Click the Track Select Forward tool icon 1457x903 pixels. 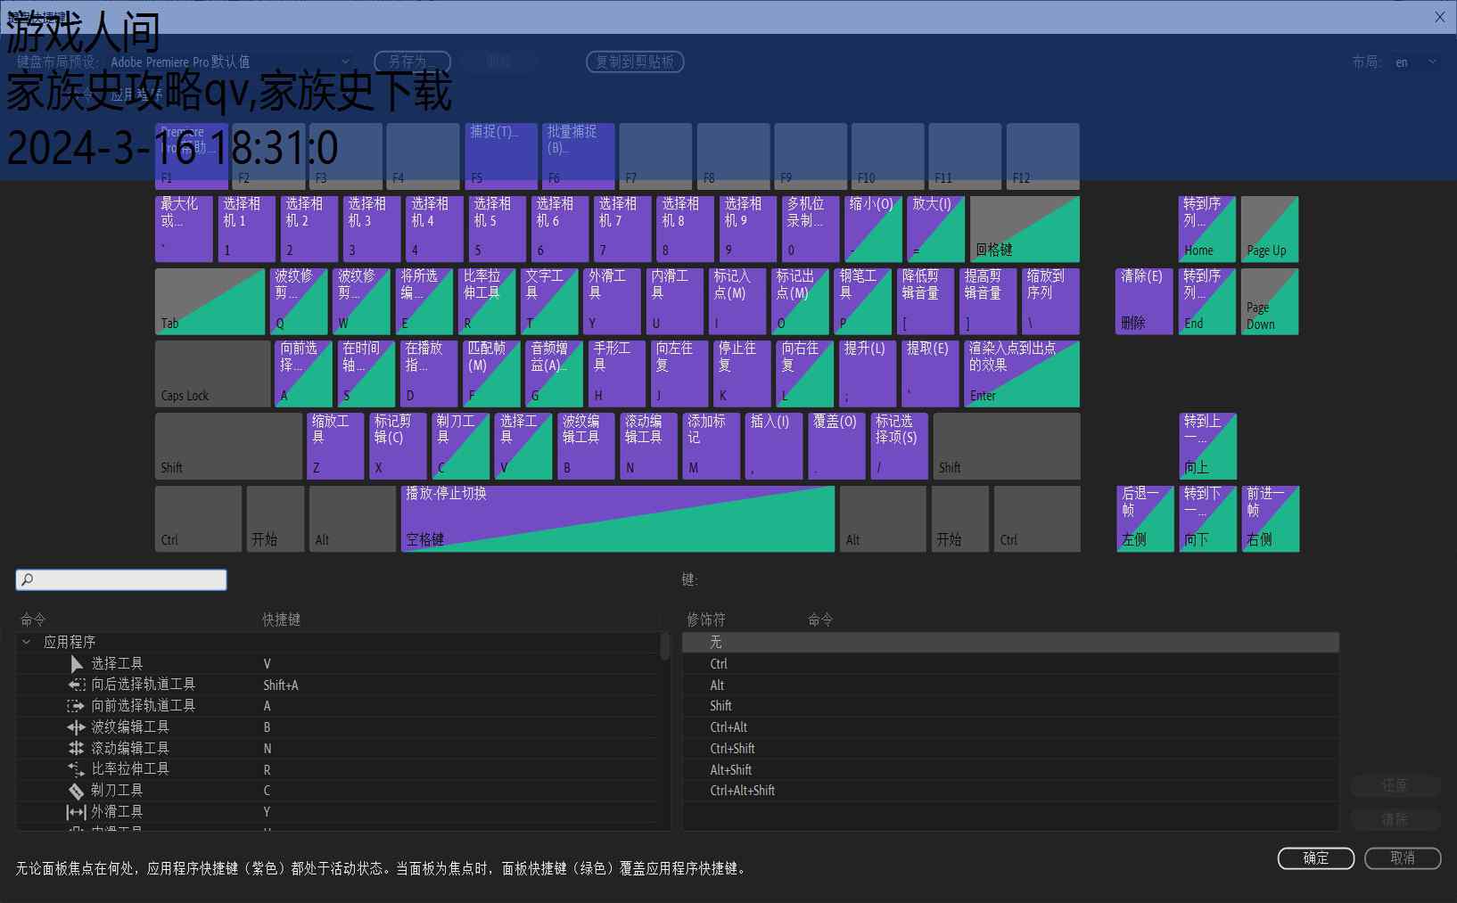coord(77,706)
